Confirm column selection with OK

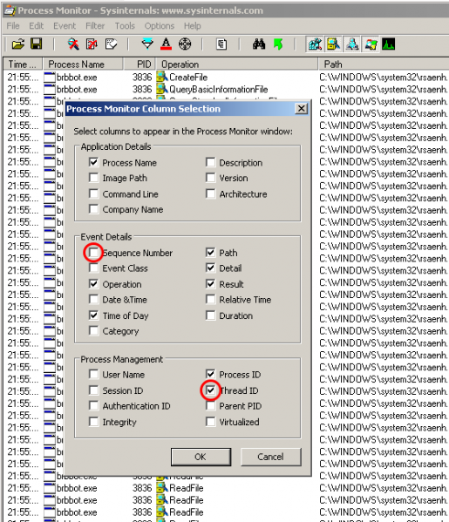point(201,457)
